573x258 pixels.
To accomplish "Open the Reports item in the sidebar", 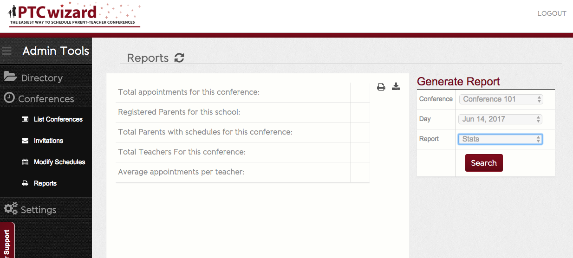I will [46, 183].
